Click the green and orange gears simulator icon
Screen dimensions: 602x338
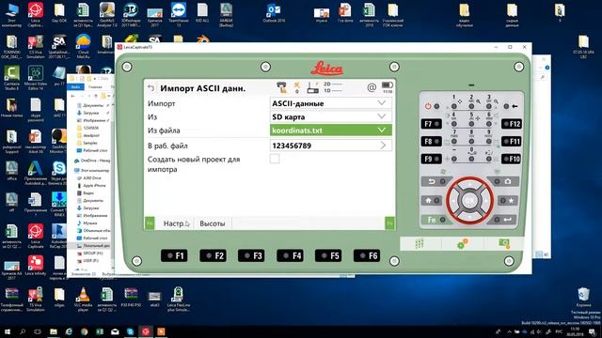tap(463, 243)
